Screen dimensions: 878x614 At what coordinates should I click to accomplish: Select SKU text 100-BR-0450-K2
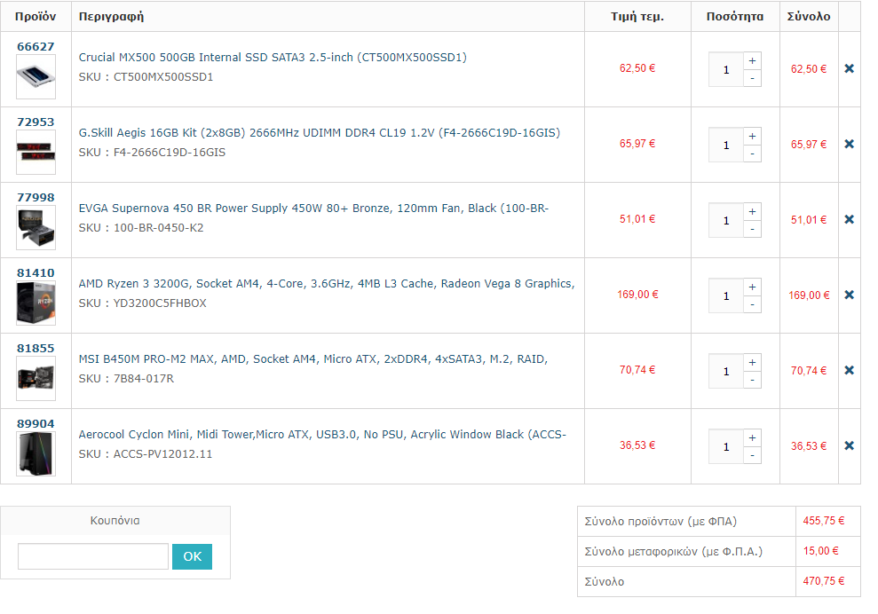(x=158, y=228)
